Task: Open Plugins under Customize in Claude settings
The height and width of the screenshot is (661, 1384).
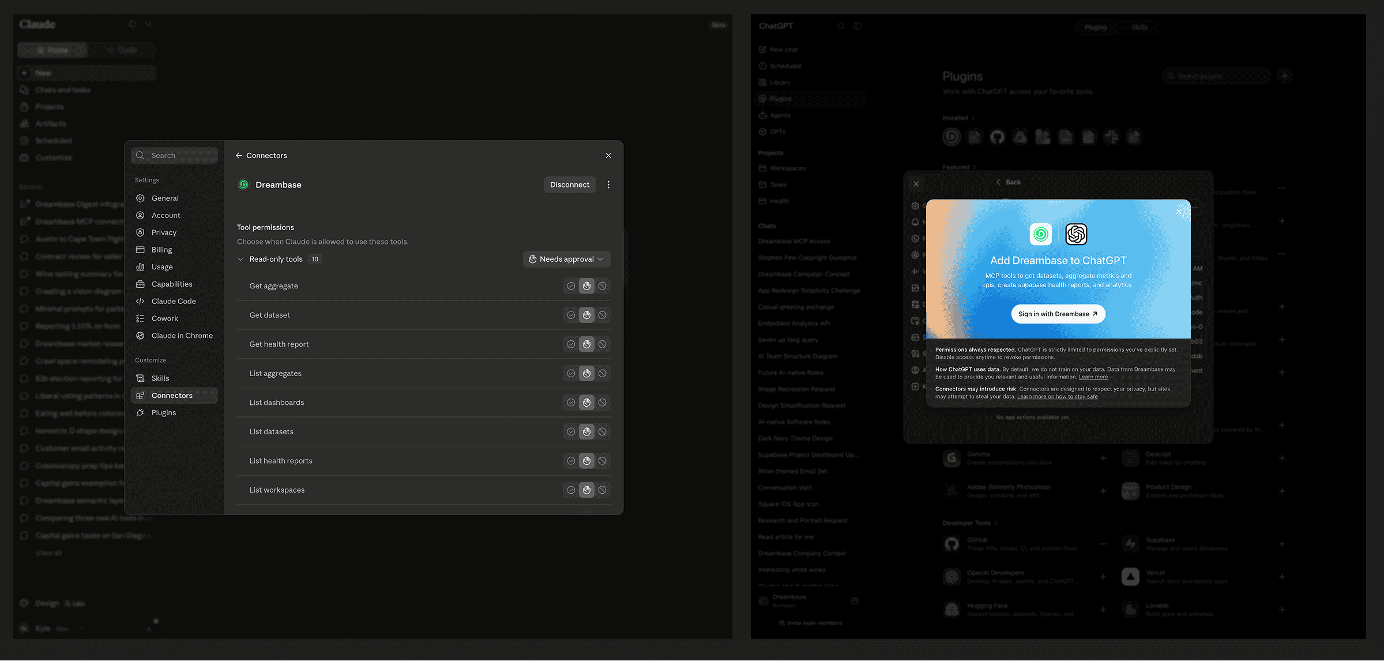Action: click(x=174, y=413)
